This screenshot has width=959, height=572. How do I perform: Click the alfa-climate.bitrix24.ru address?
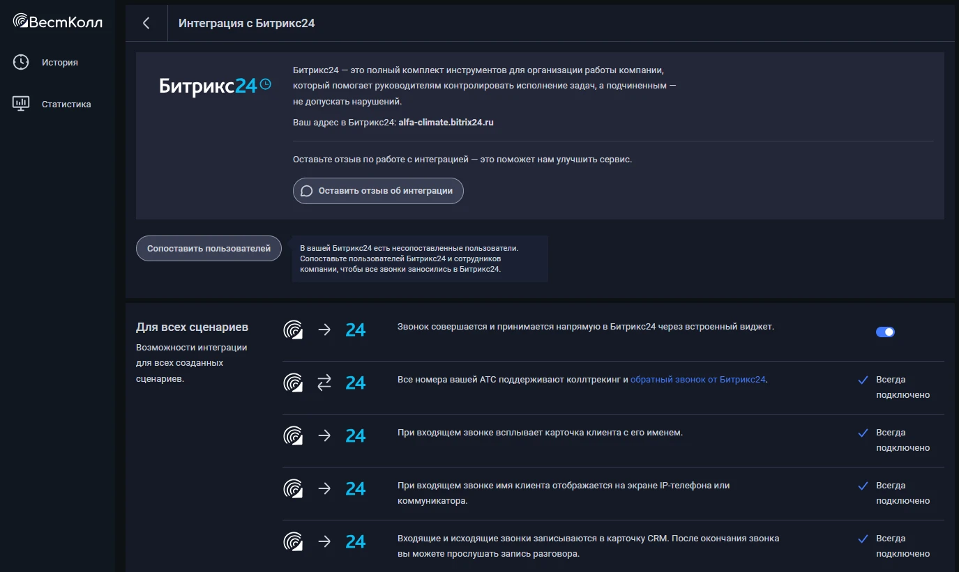pyautogui.click(x=446, y=122)
